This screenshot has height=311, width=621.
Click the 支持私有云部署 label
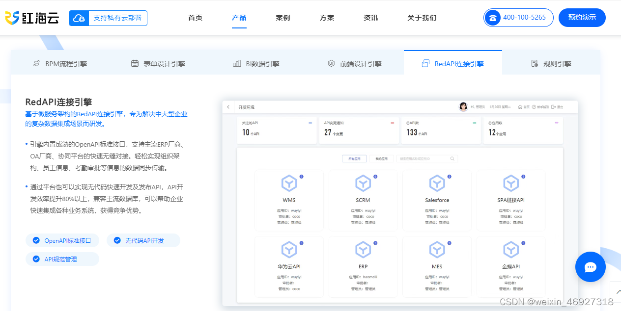click(x=117, y=18)
